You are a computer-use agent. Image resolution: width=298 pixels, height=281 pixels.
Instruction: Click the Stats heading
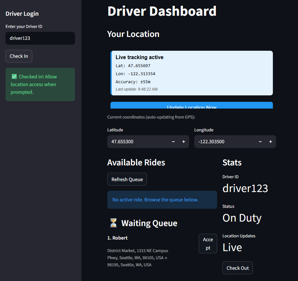(232, 162)
